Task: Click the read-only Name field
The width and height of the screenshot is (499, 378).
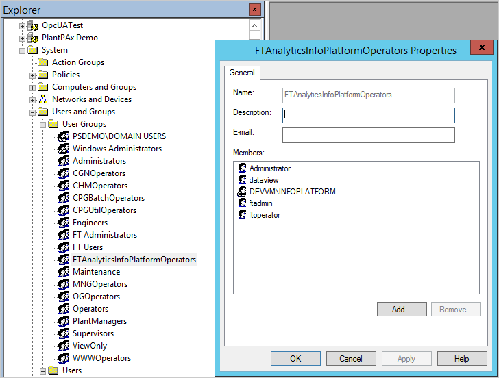Action: 369,95
